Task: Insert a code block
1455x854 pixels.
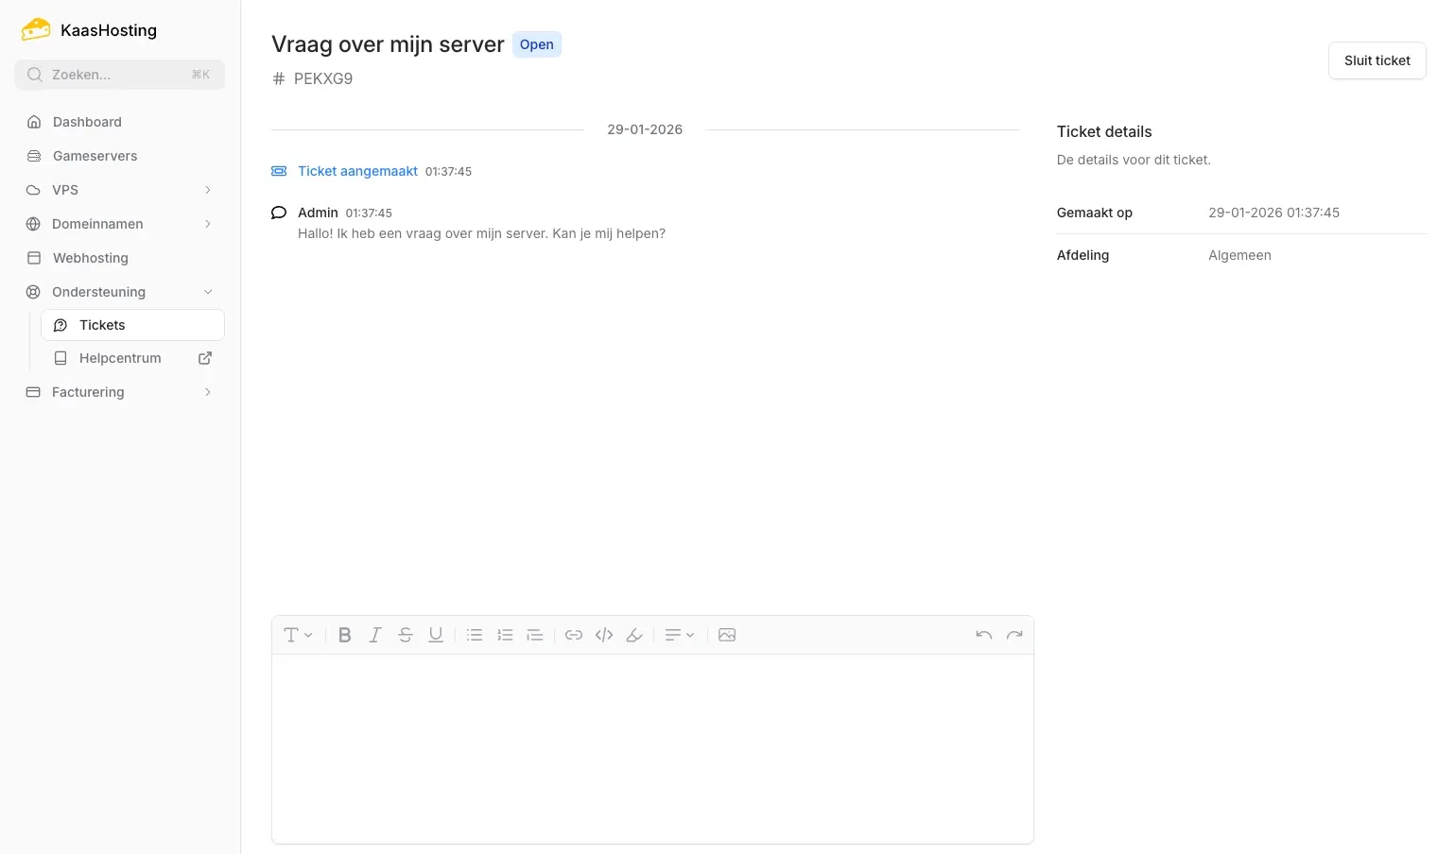Action: click(604, 635)
